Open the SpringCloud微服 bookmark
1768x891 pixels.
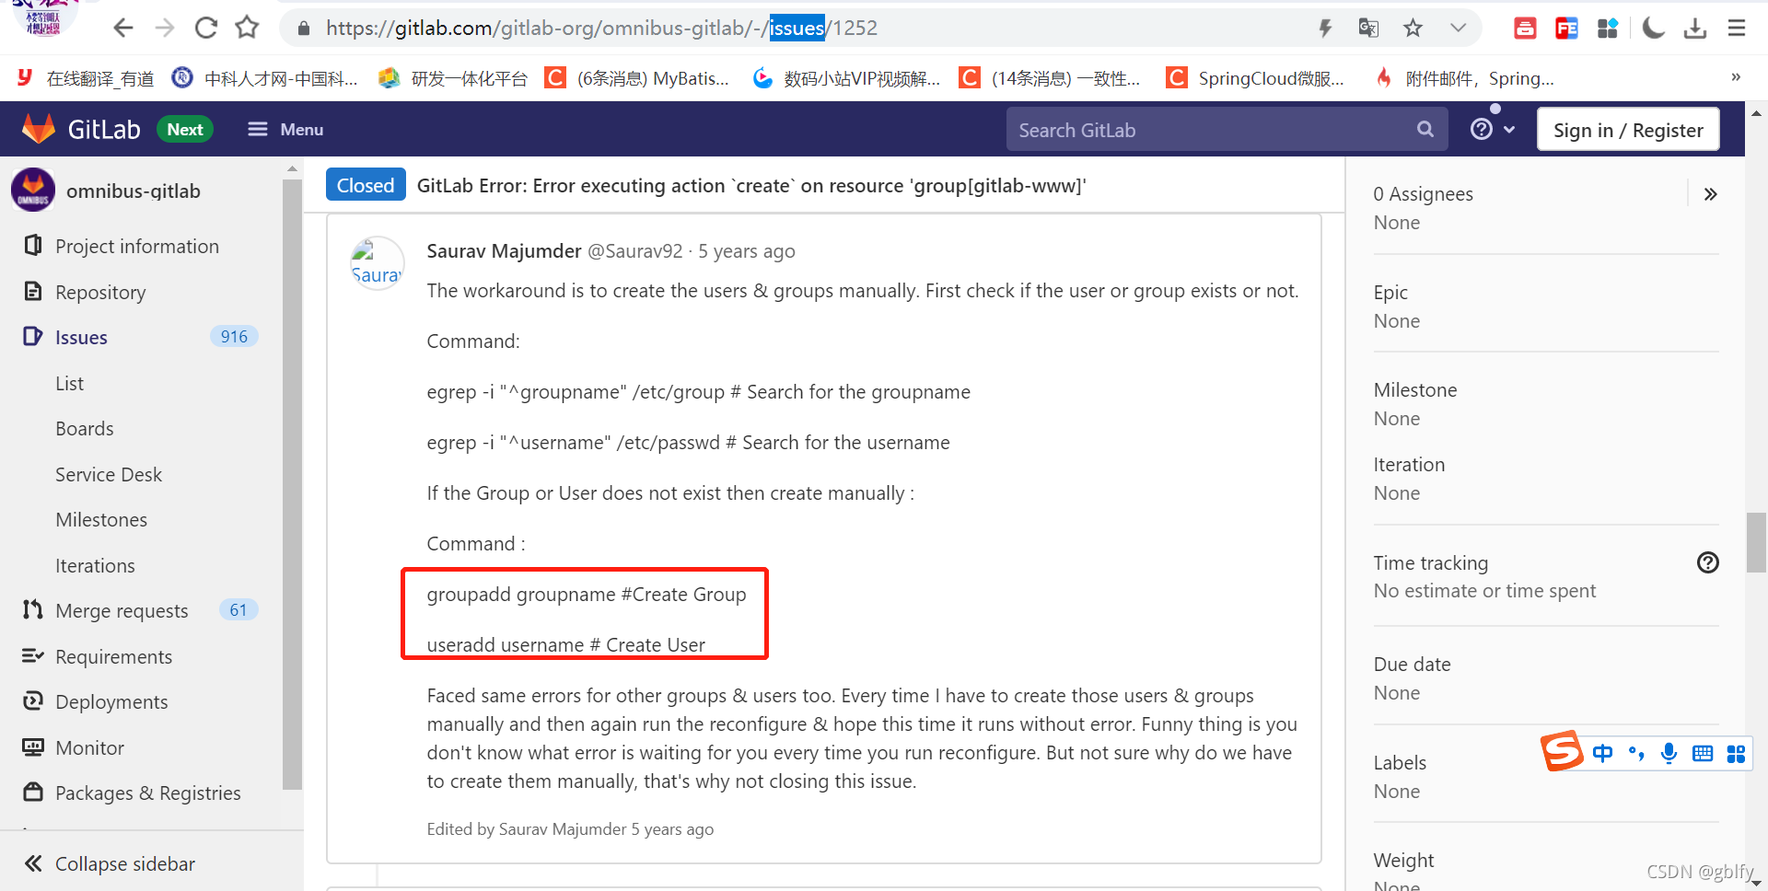click(x=1255, y=78)
